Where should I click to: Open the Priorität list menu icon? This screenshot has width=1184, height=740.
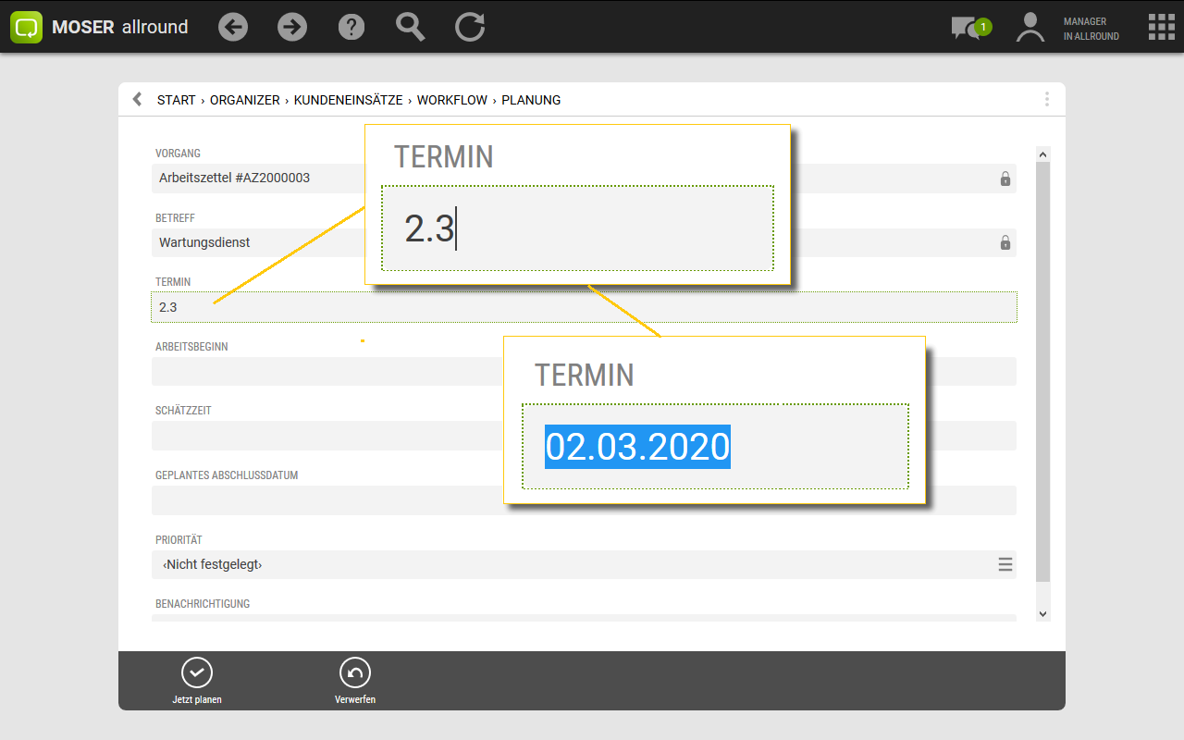click(1005, 564)
